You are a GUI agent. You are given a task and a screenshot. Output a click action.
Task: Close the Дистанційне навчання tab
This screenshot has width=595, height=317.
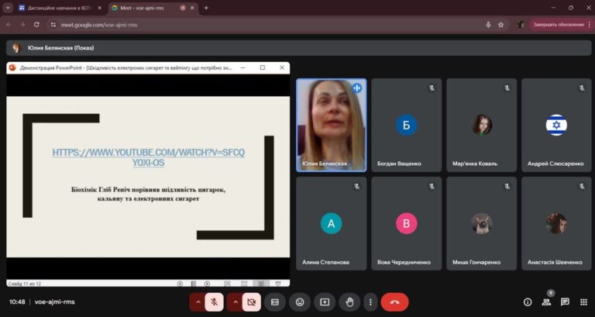pyautogui.click(x=99, y=8)
